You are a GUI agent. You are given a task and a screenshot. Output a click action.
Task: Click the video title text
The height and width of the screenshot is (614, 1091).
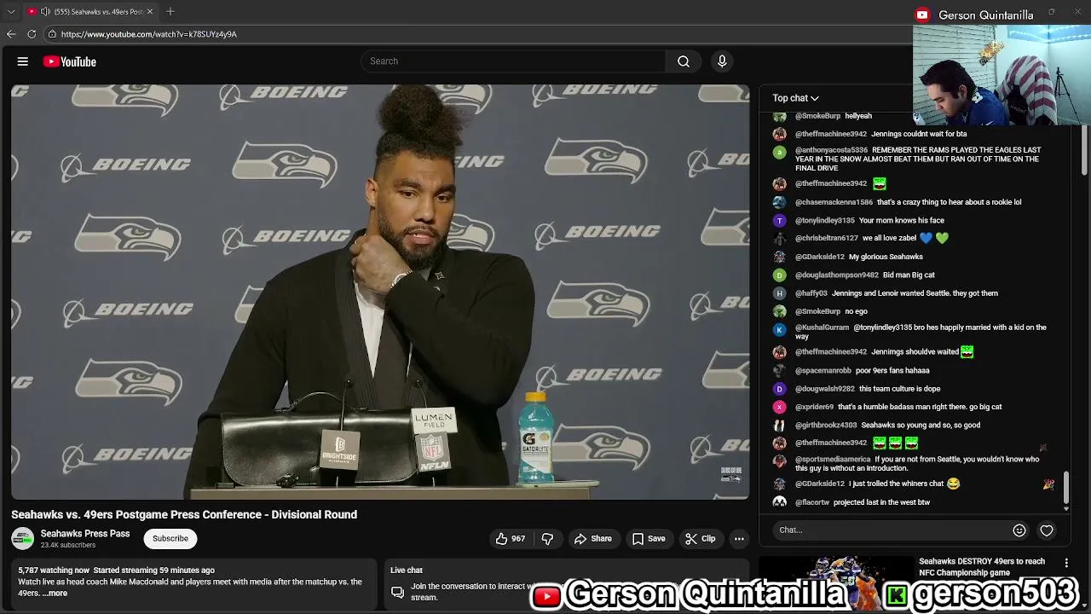tap(184, 514)
